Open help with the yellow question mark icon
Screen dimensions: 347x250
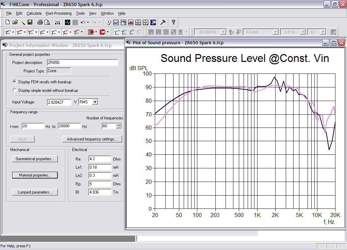pyautogui.click(x=173, y=22)
